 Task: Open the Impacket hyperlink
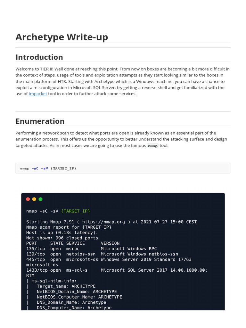[38, 94]
